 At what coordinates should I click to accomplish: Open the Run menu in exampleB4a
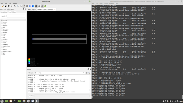(6, 3)
